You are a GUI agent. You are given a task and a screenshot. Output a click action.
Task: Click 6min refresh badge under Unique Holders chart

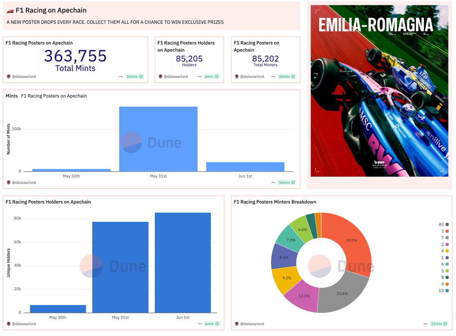[212, 324]
